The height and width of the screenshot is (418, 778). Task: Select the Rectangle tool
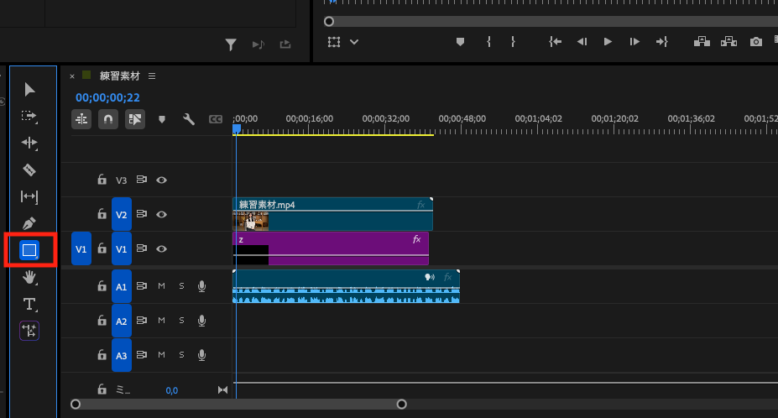(x=29, y=250)
